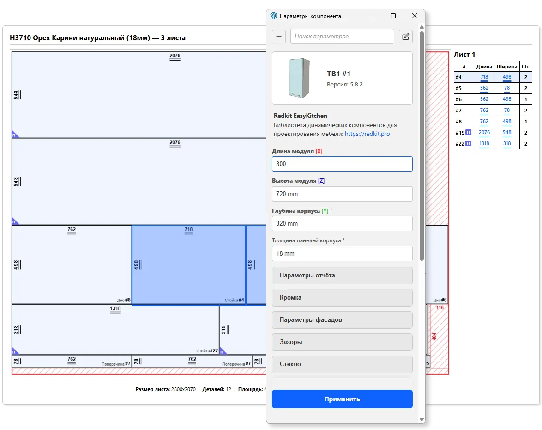The width and height of the screenshot is (542, 430).
Task: Click the Высота модуля field 720 mm
Action: (x=342, y=194)
